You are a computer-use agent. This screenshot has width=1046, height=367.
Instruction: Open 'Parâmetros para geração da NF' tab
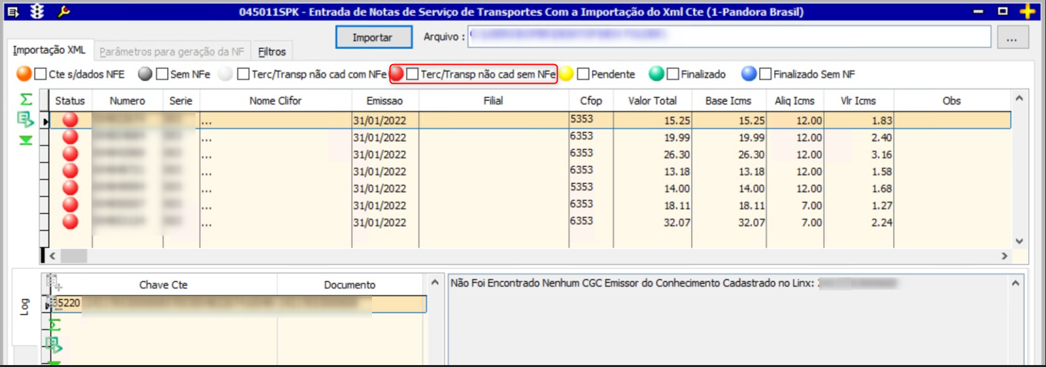pyautogui.click(x=171, y=52)
